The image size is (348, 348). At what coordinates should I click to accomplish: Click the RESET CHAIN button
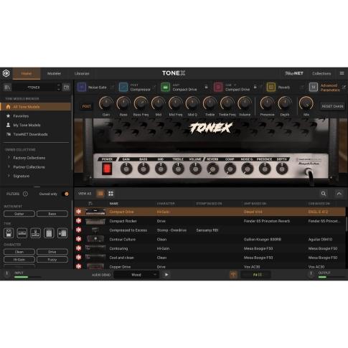[x=332, y=106]
